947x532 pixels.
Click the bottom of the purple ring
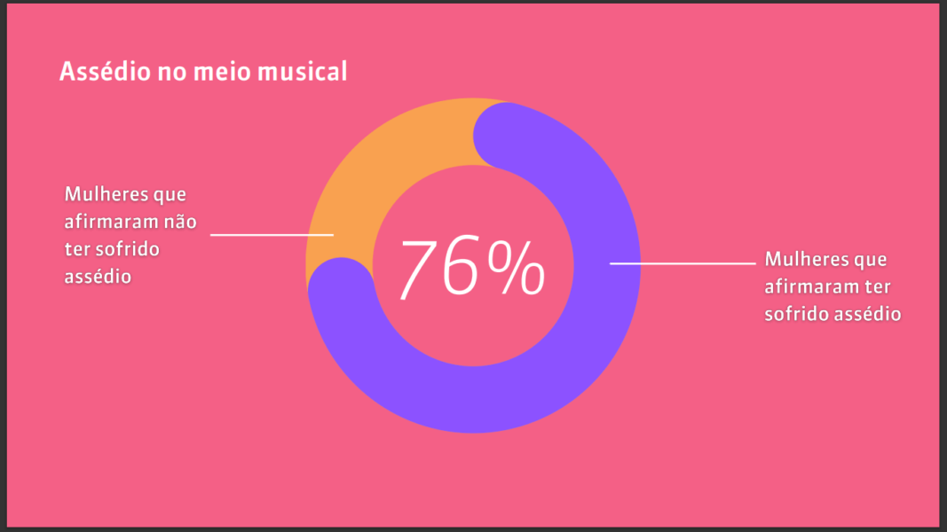click(473, 399)
